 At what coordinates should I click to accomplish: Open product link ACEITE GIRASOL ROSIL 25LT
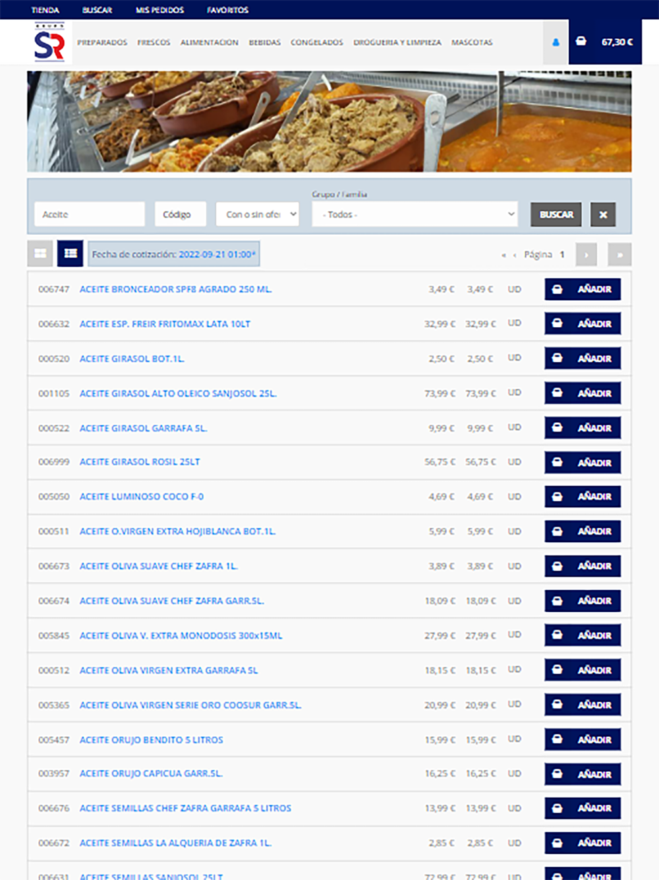(x=140, y=462)
